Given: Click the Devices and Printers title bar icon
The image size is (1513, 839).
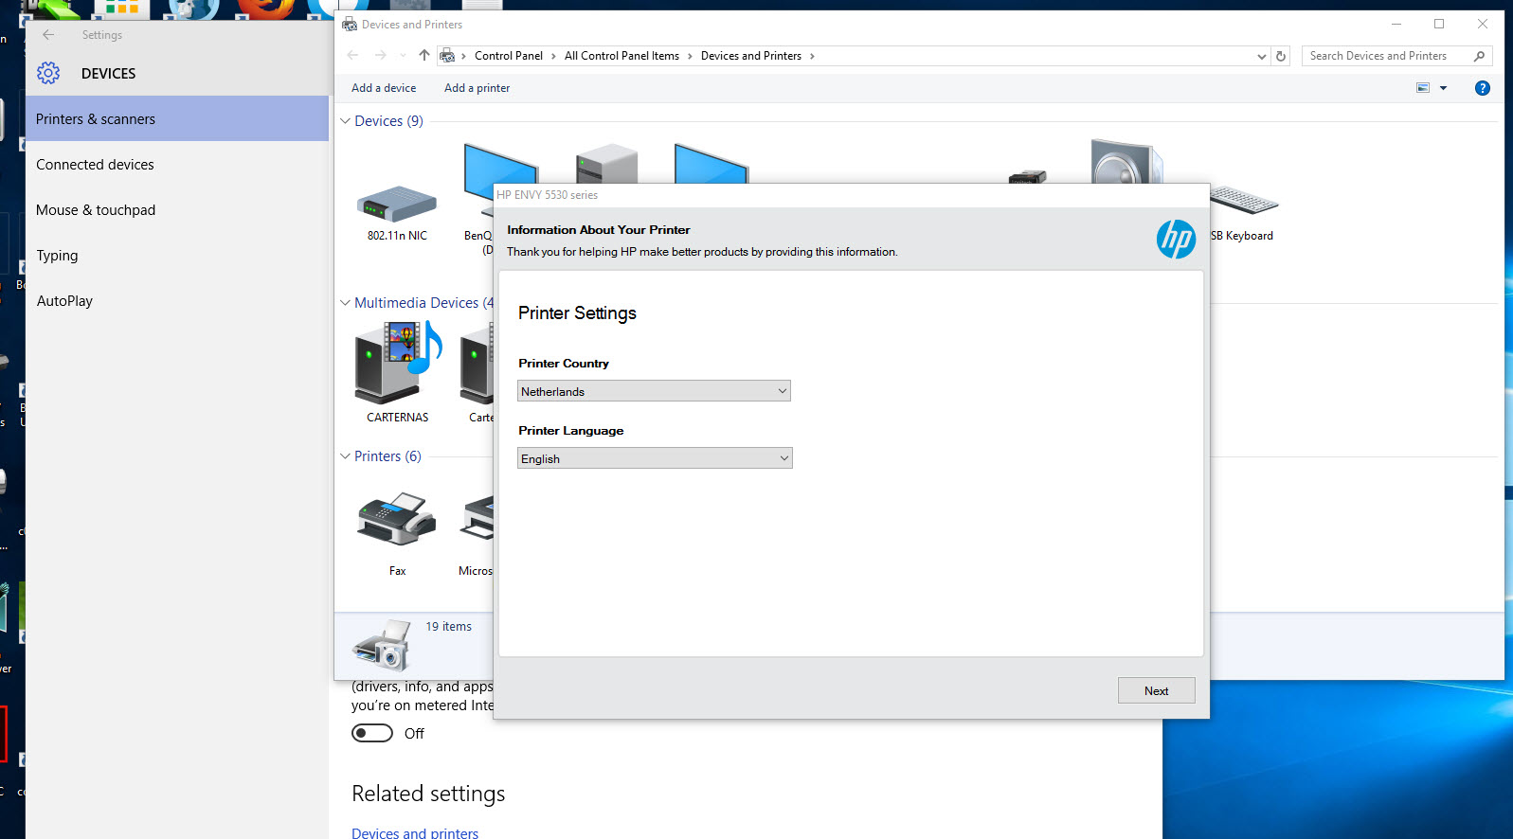Looking at the screenshot, I should (x=350, y=25).
